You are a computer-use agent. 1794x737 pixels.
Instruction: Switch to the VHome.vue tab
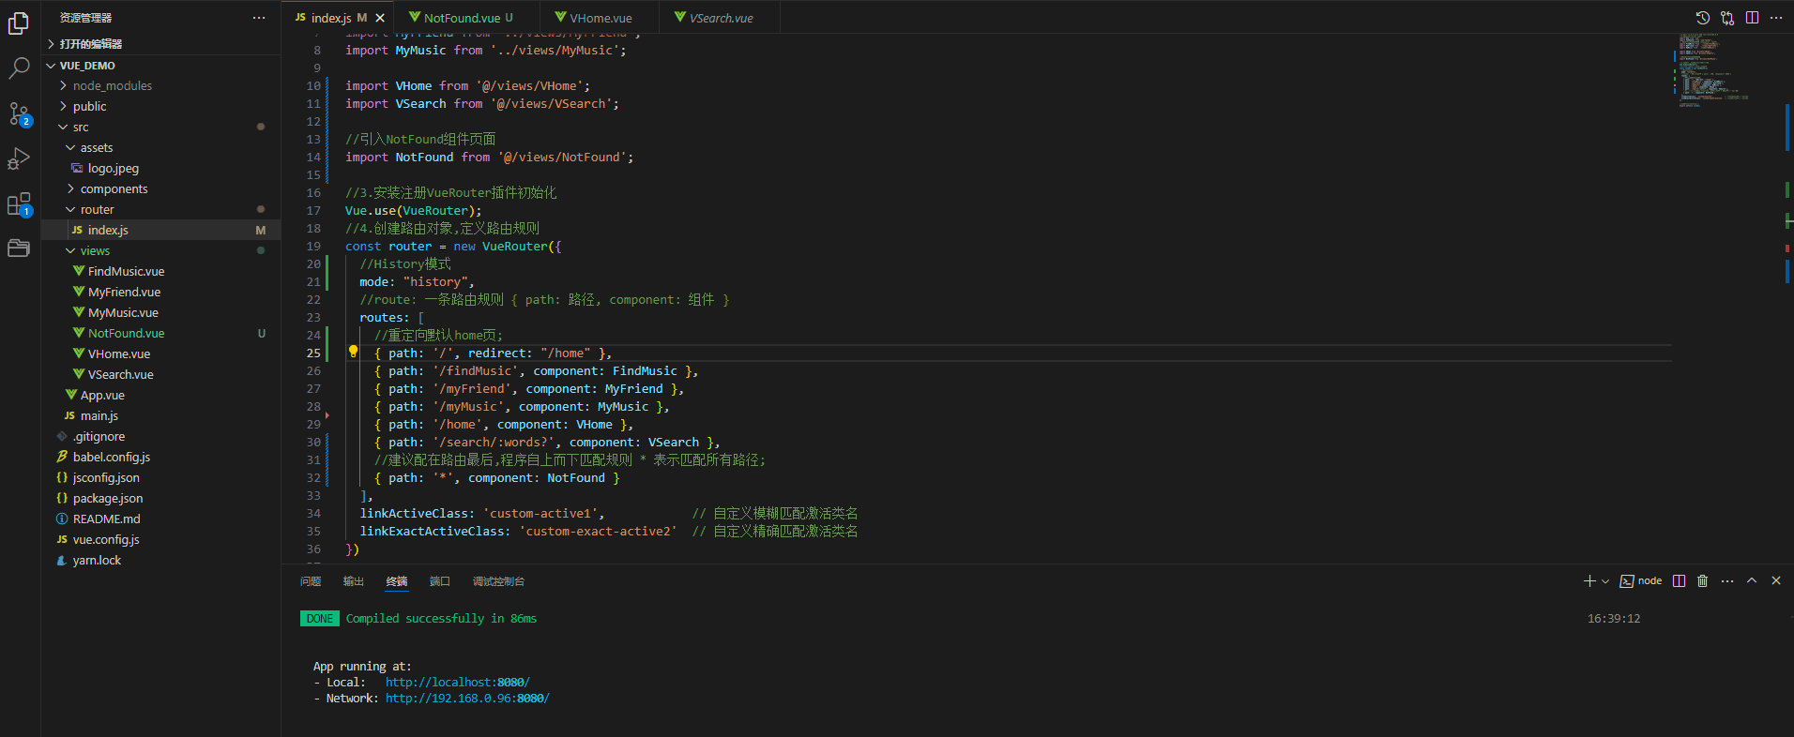click(600, 18)
